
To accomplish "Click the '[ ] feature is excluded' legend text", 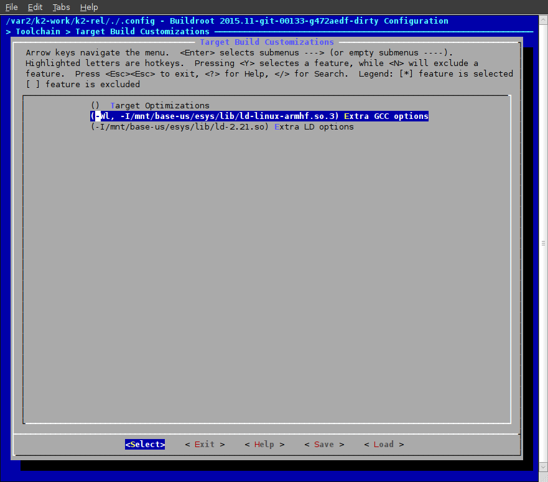I will 83,84.
